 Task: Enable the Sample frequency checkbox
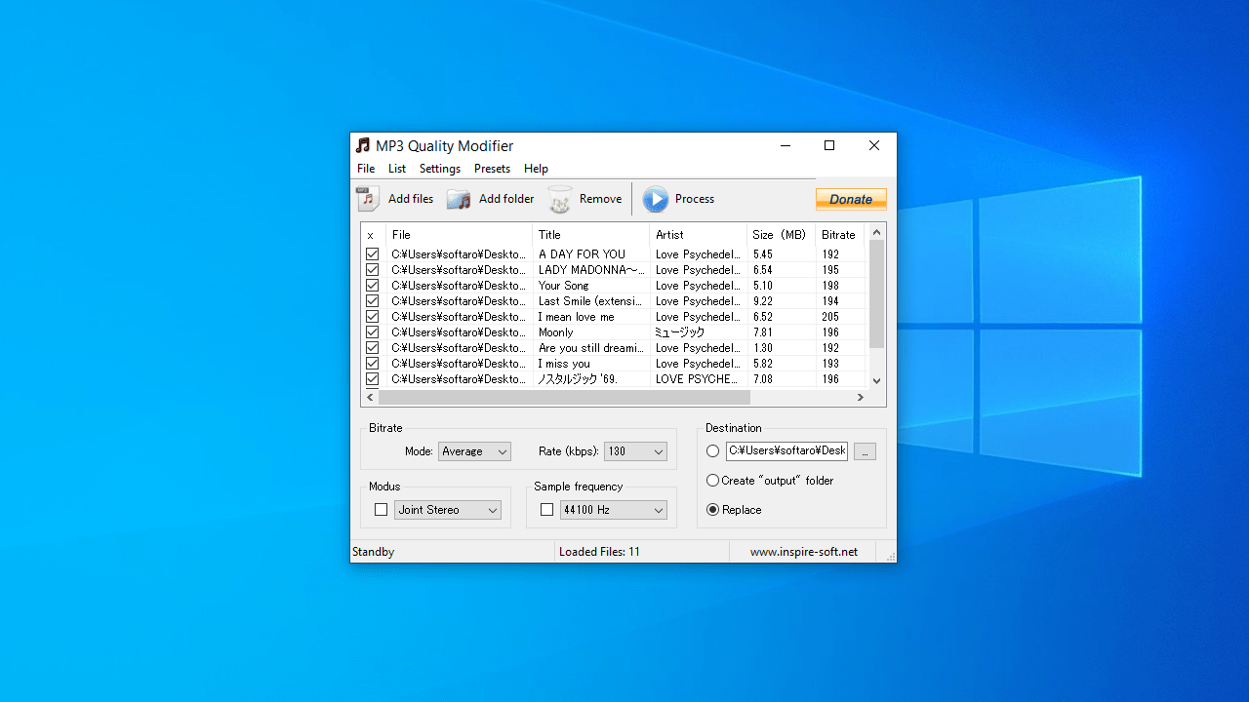tap(546, 510)
